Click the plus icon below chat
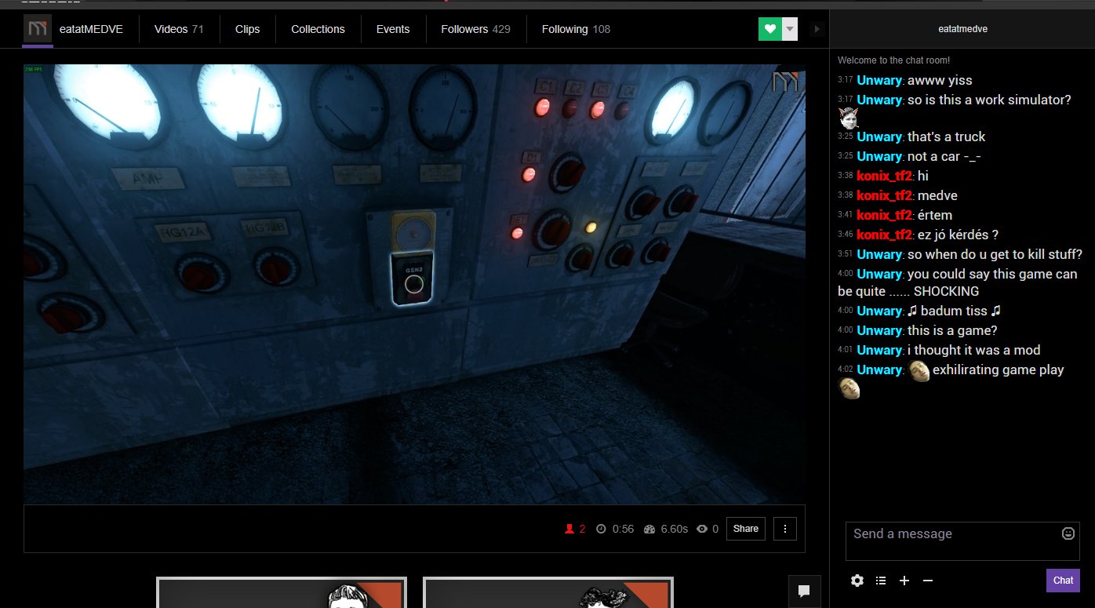The height and width of the screenshot is (608, 1095). [904, 581]
